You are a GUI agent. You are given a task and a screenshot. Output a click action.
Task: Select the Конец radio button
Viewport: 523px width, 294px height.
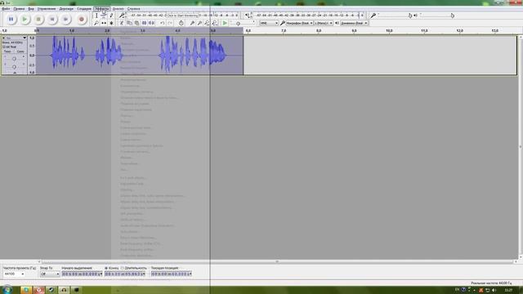point(106,268)
